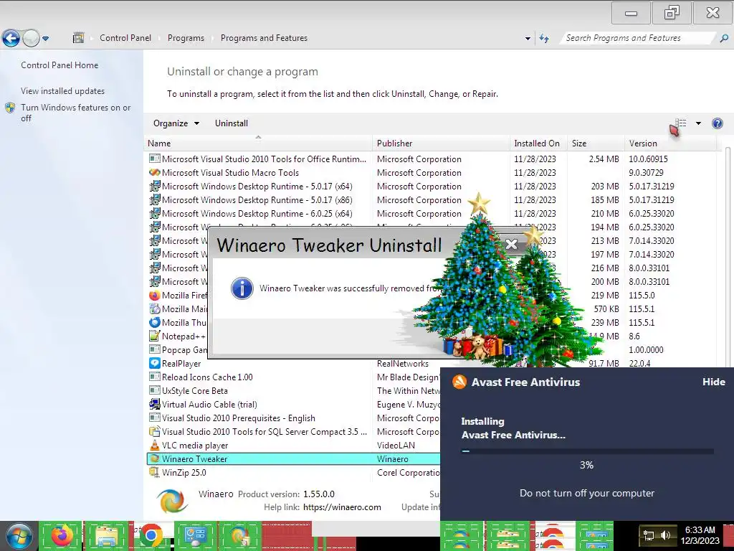The height and width of the screenshot is (551, 734).
Task: Open View installed updates link
Action: 63,91
